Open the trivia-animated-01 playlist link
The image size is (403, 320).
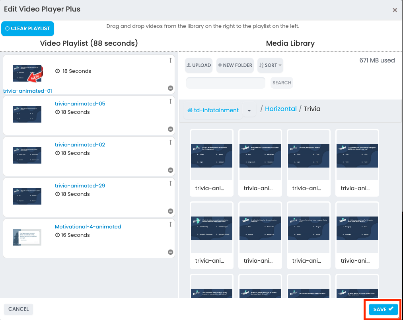(27, 91)
